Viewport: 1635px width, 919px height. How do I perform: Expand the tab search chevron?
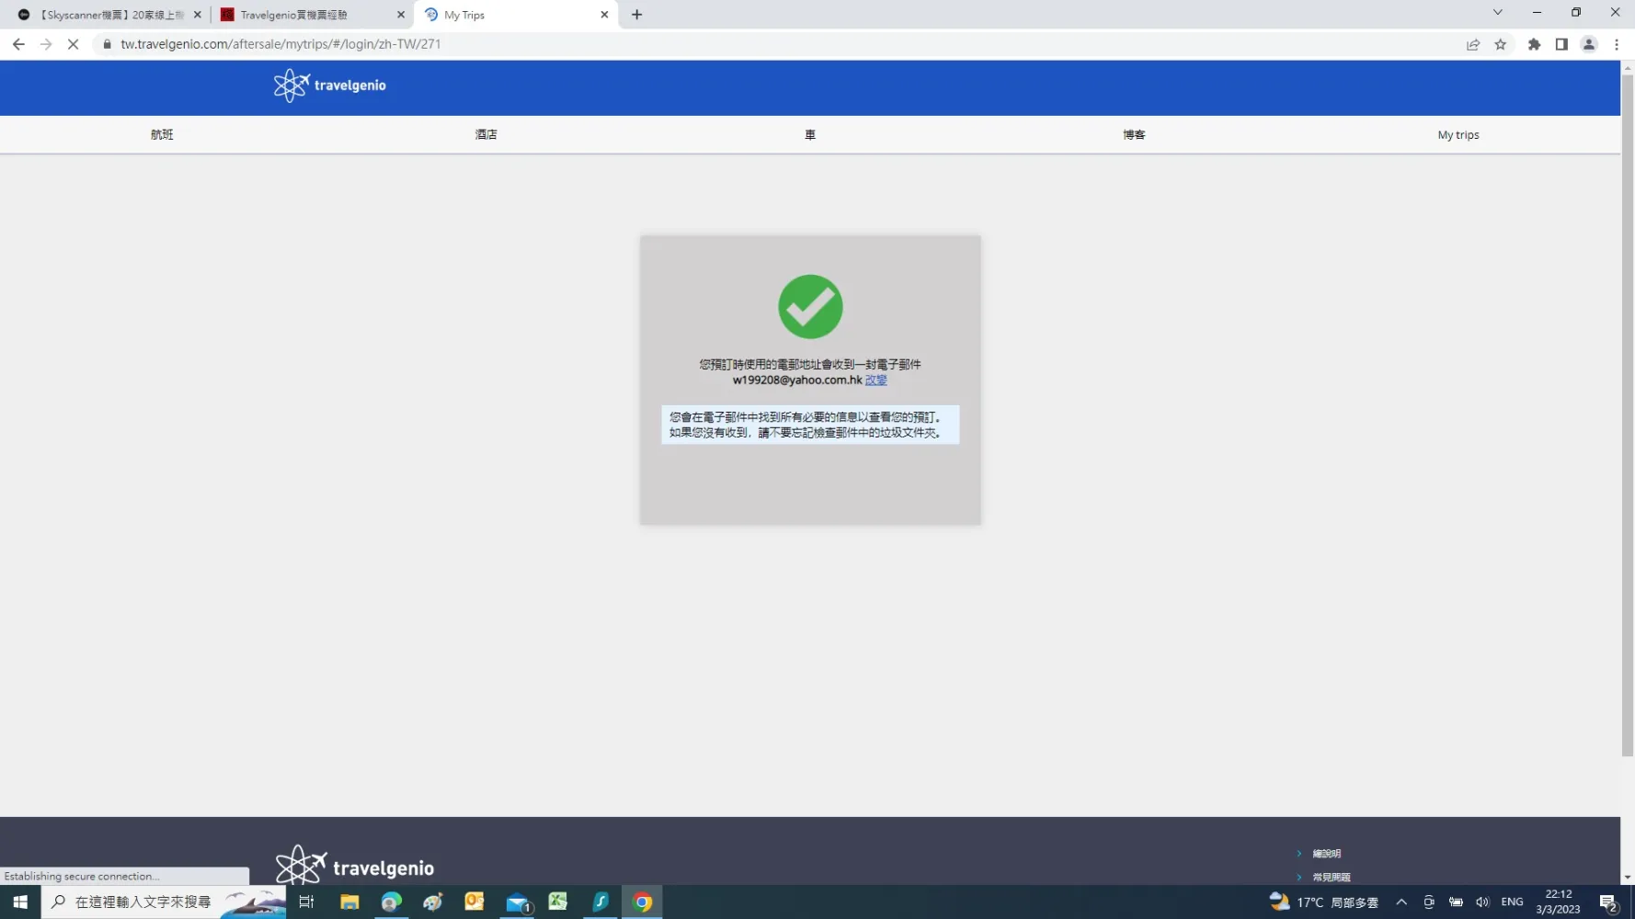pyautogui.click(x=1497, y=13)
